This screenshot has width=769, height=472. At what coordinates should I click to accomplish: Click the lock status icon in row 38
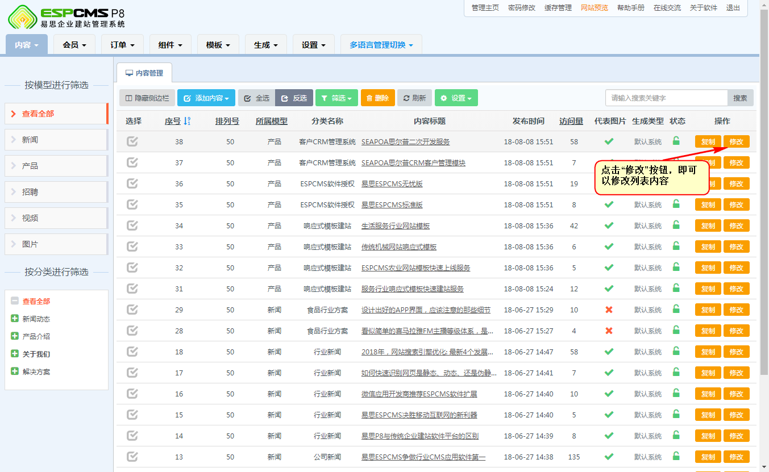[x=676, y=141]
